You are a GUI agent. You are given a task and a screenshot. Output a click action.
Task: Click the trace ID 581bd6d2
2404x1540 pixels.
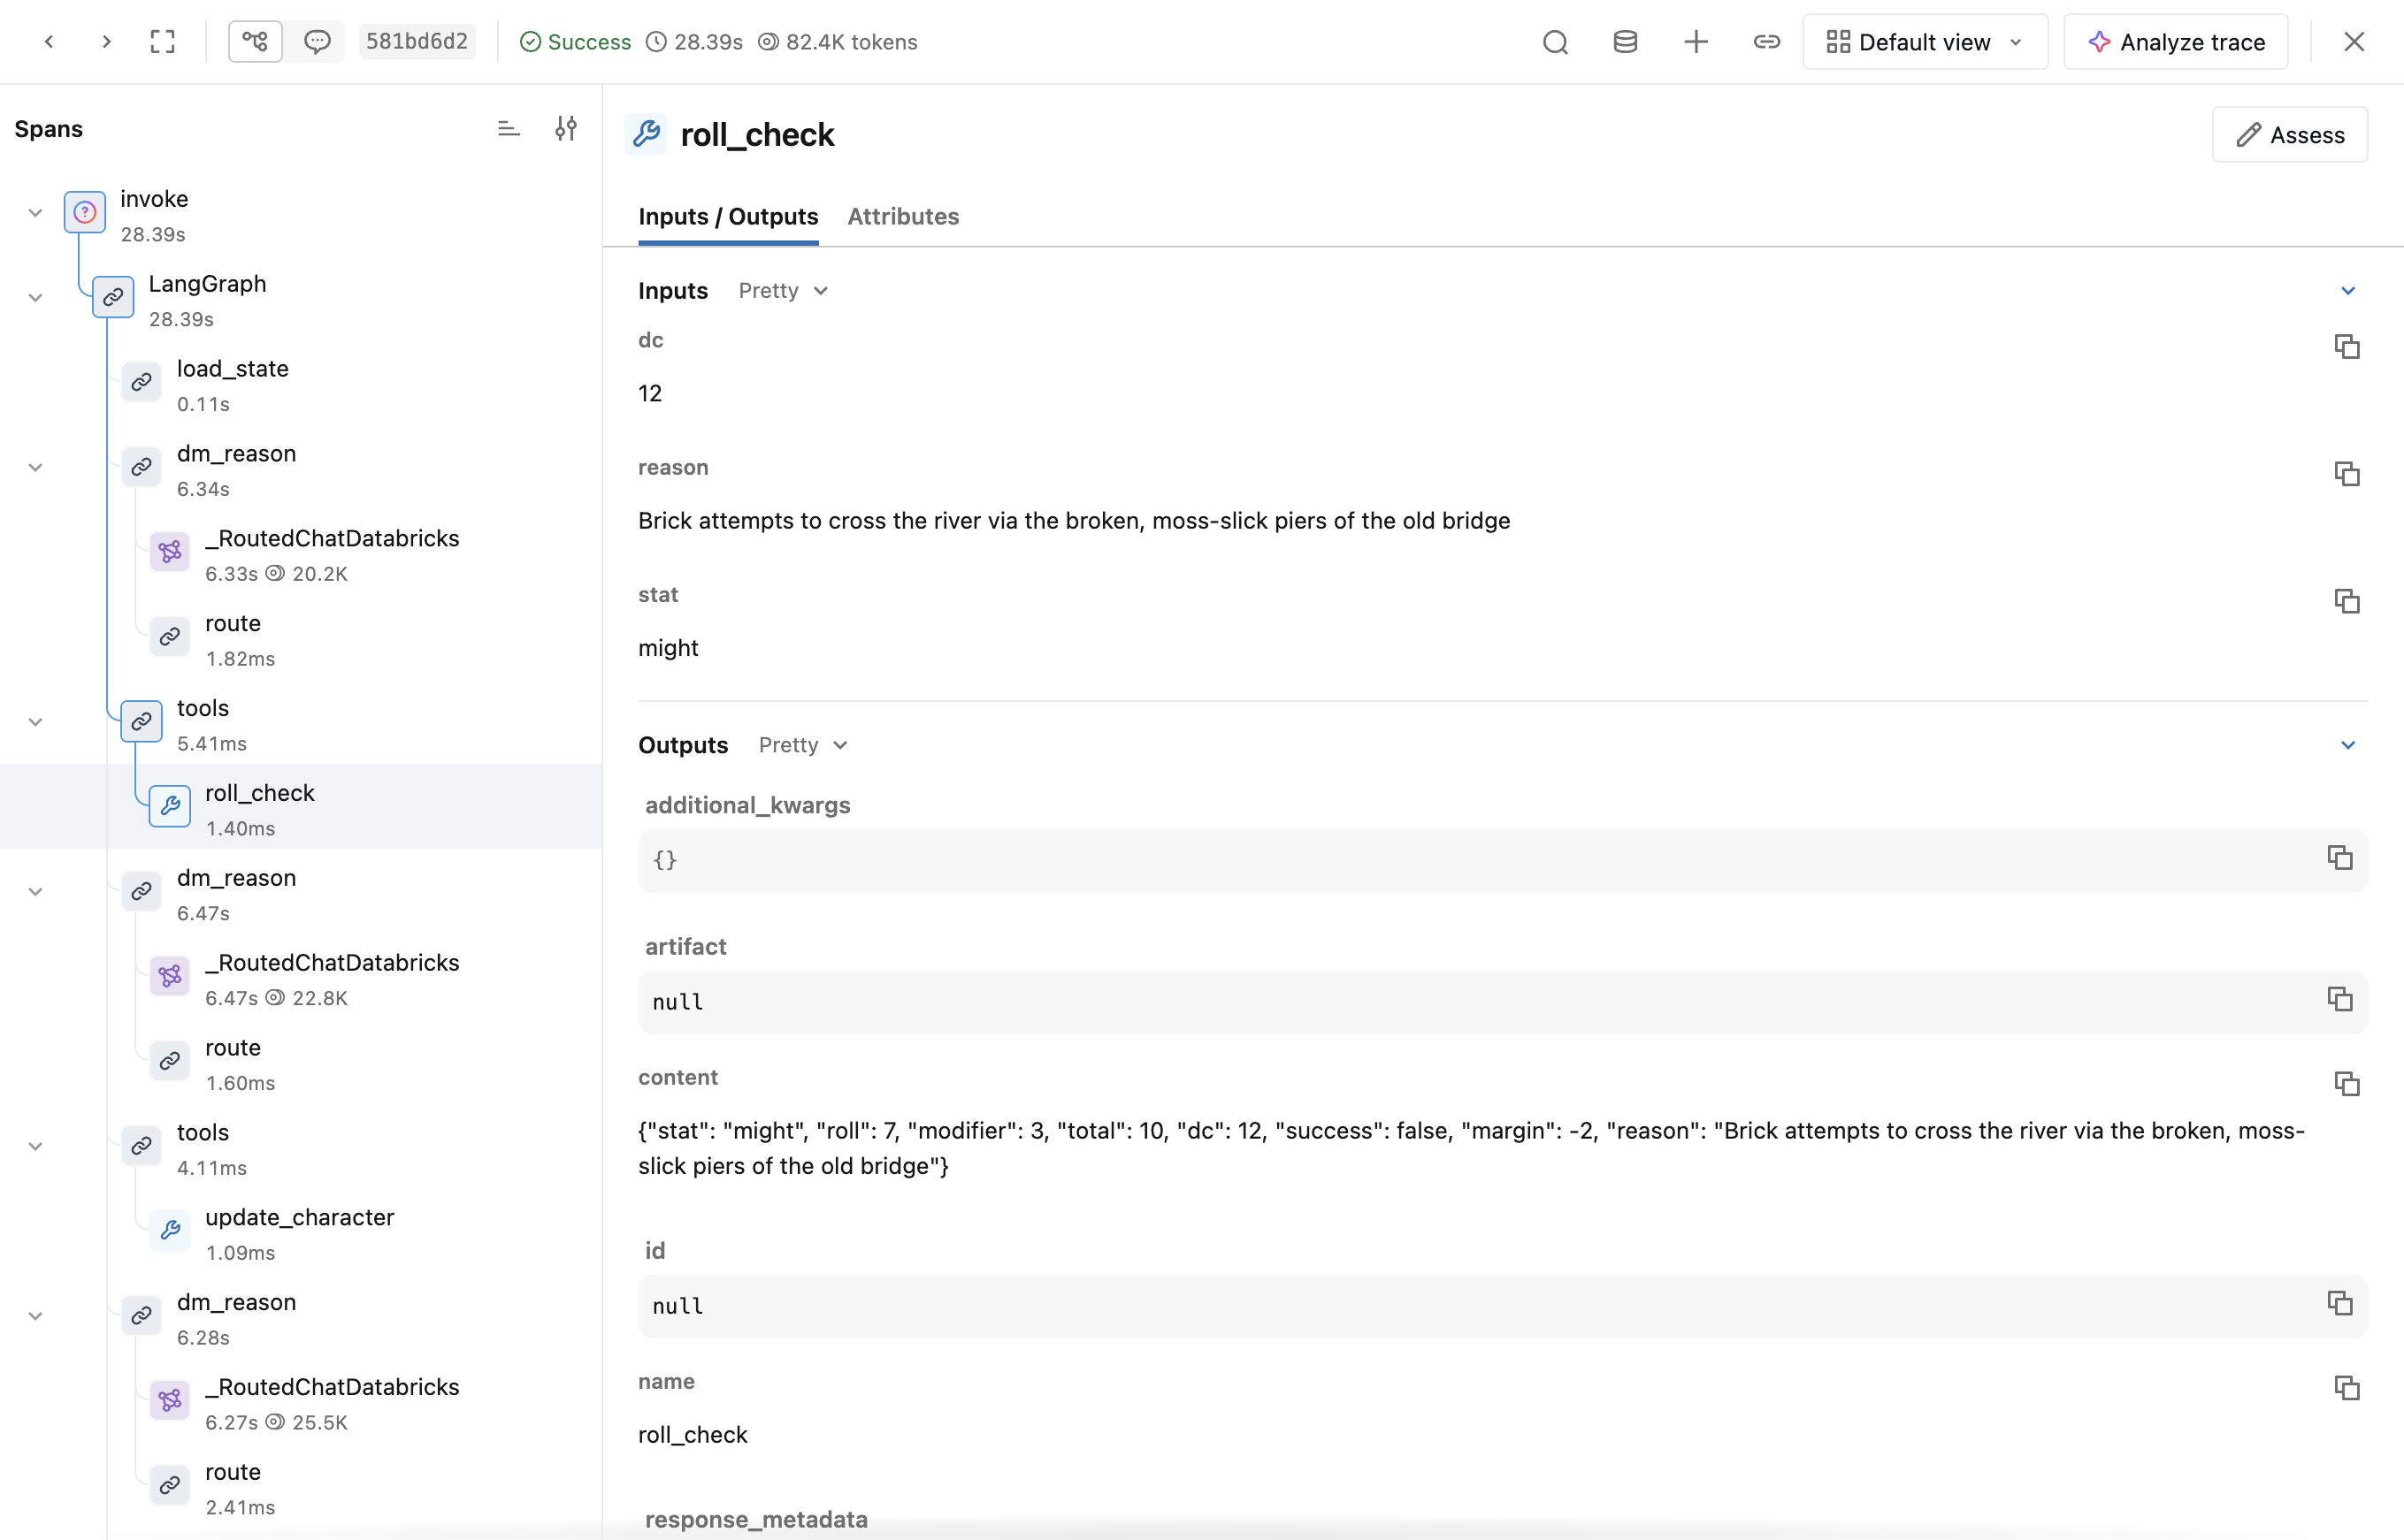417,41
